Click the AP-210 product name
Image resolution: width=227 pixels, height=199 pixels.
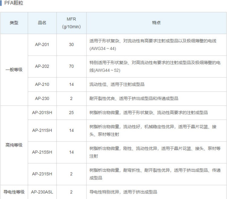[42, 84]
